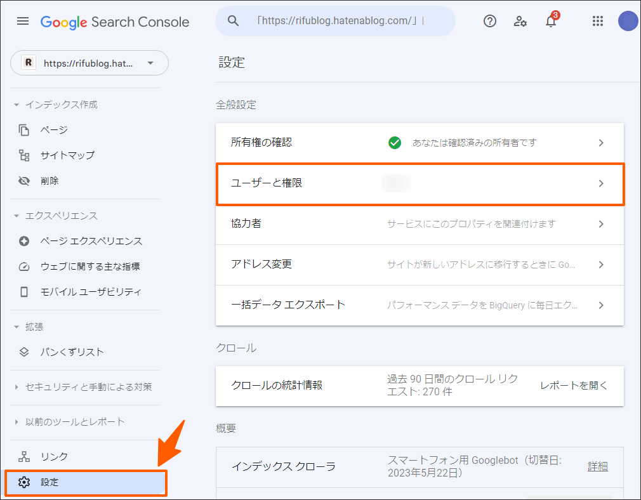Collapse the エクスペリエンス section
Image resolution: width=641 pixels, height=500 pixels.
pos(17,216)
